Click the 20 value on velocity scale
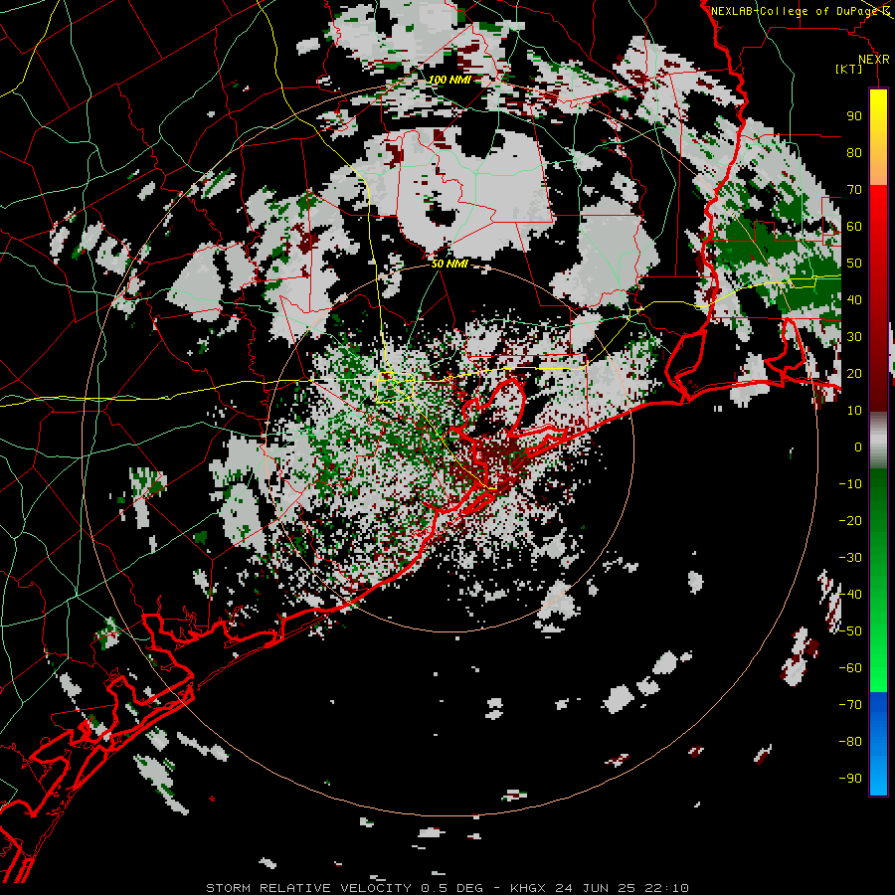The image size is (895, 895). [x=854, y=373]
